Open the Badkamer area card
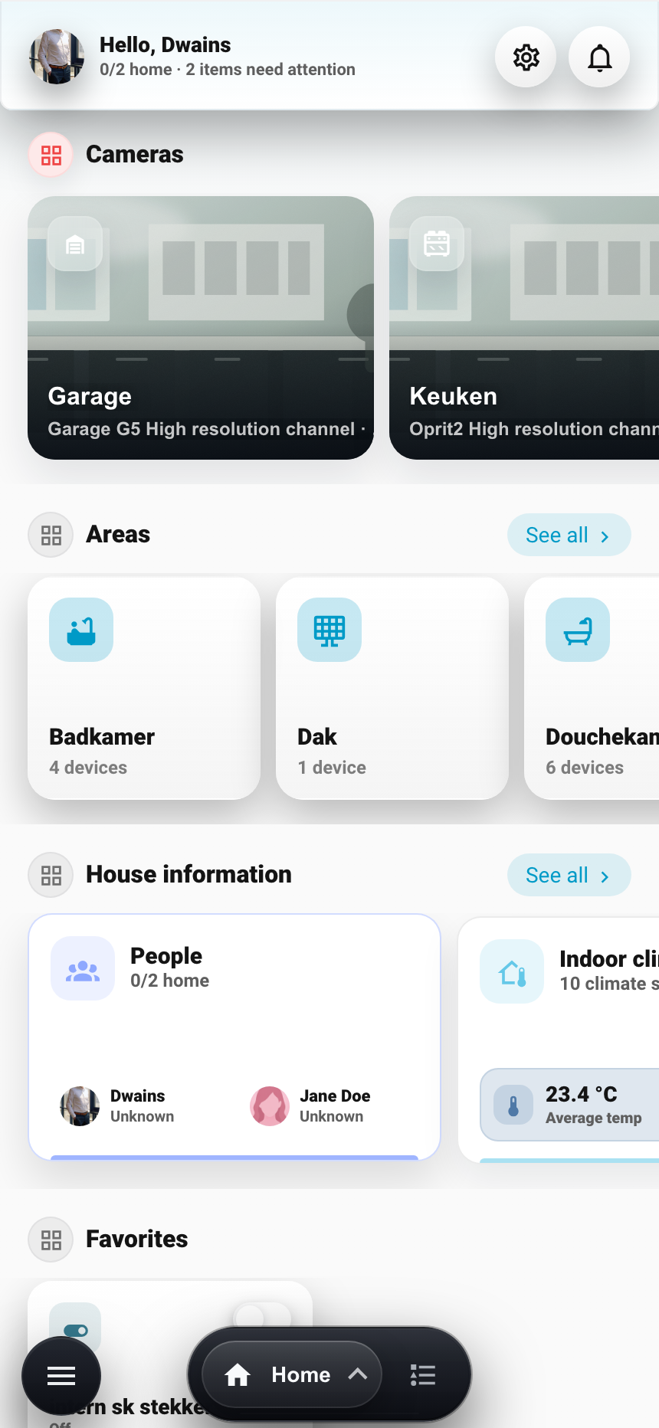The height and width of the screenshot is (1428, 659). [x=144, y=688]
